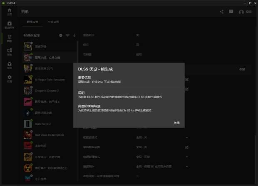The width and height of the screenshot is (258, 186).
Task: Click the user avatar icon
Action: [241, 12]
